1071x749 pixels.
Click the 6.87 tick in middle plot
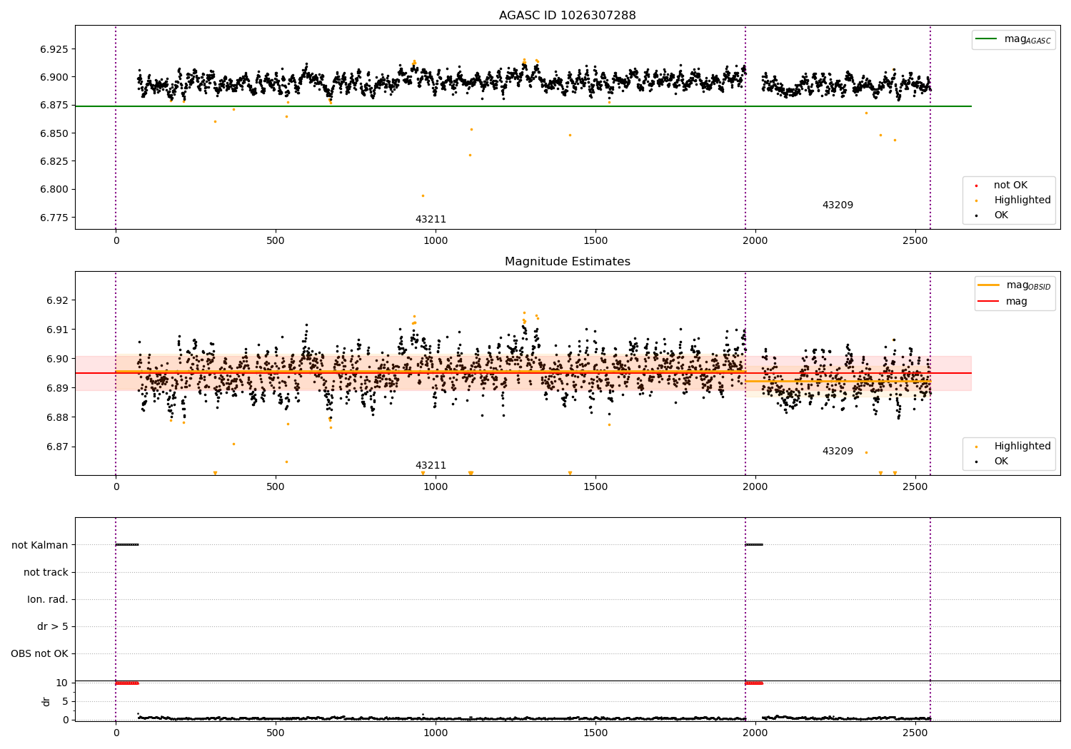(x=57, y=447)
